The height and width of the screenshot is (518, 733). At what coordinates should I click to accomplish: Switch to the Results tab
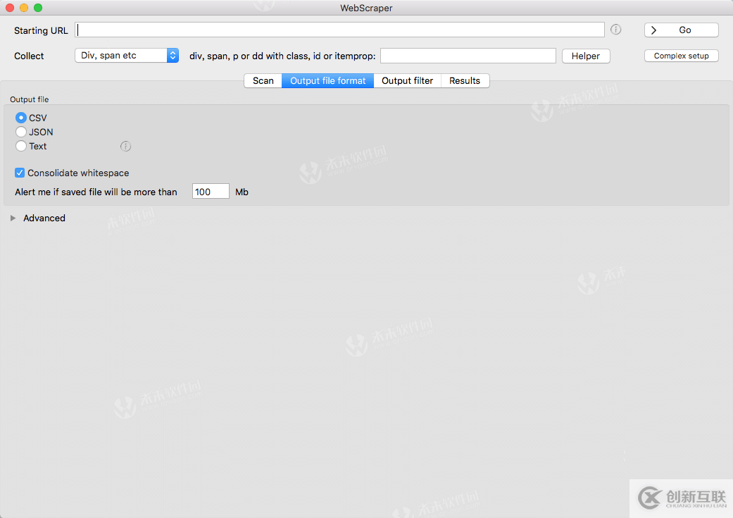click(x=465, y=81)
